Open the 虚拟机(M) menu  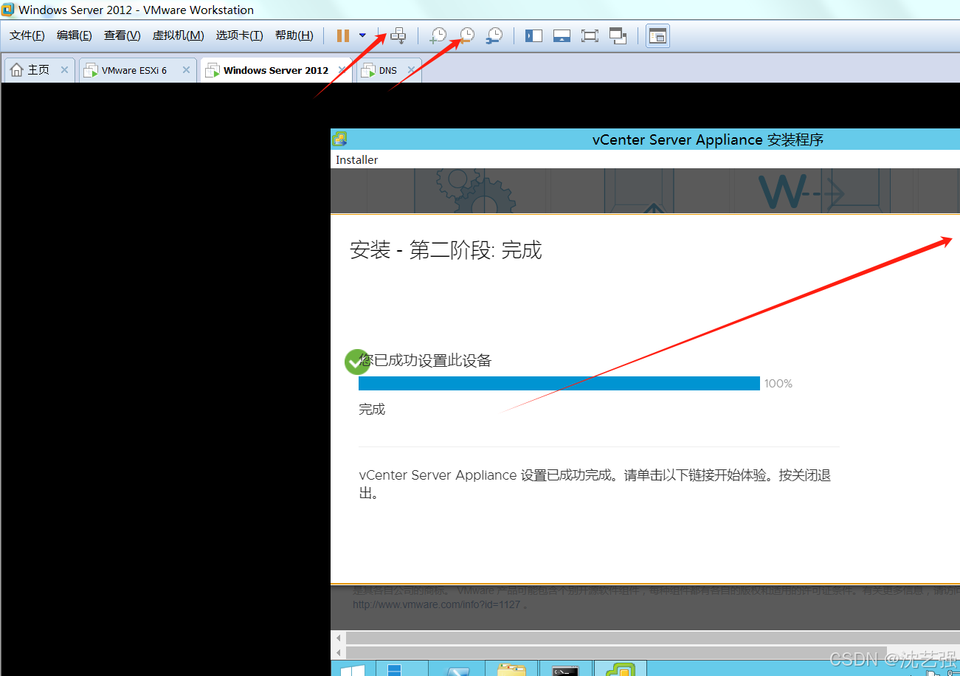point(178,35)
